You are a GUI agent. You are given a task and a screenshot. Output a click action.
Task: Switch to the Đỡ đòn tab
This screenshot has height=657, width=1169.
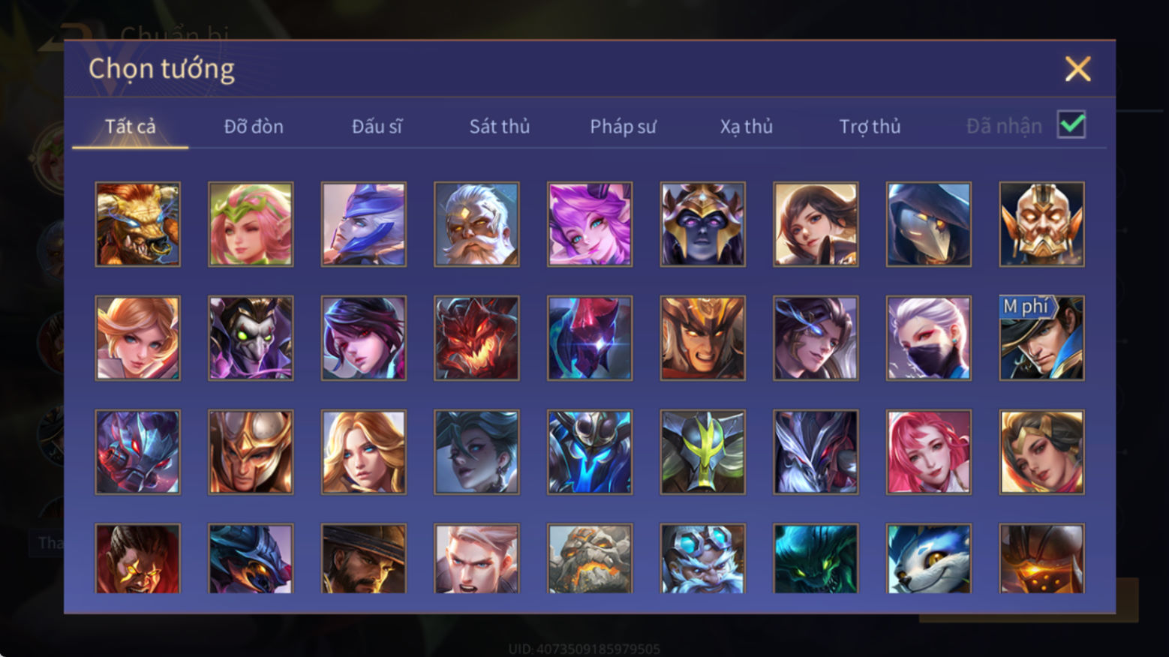tap(254, 126)
